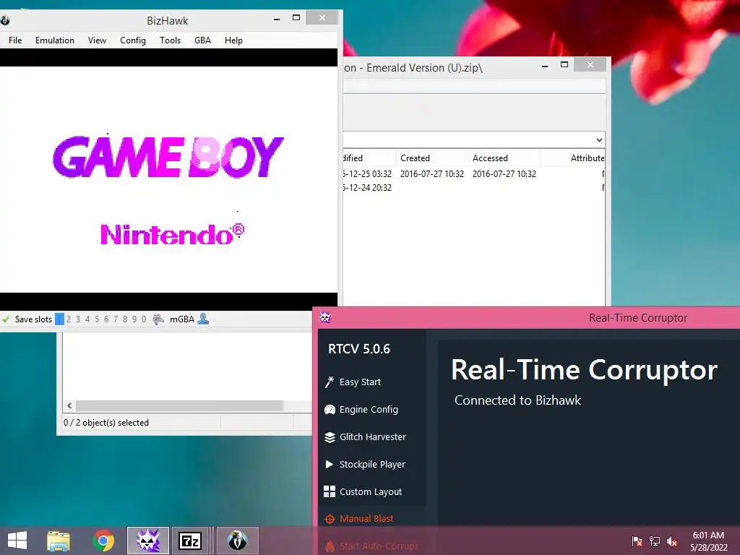
Task: Open Custom Layout in RTCV
Action: click(x=371, y=491)
